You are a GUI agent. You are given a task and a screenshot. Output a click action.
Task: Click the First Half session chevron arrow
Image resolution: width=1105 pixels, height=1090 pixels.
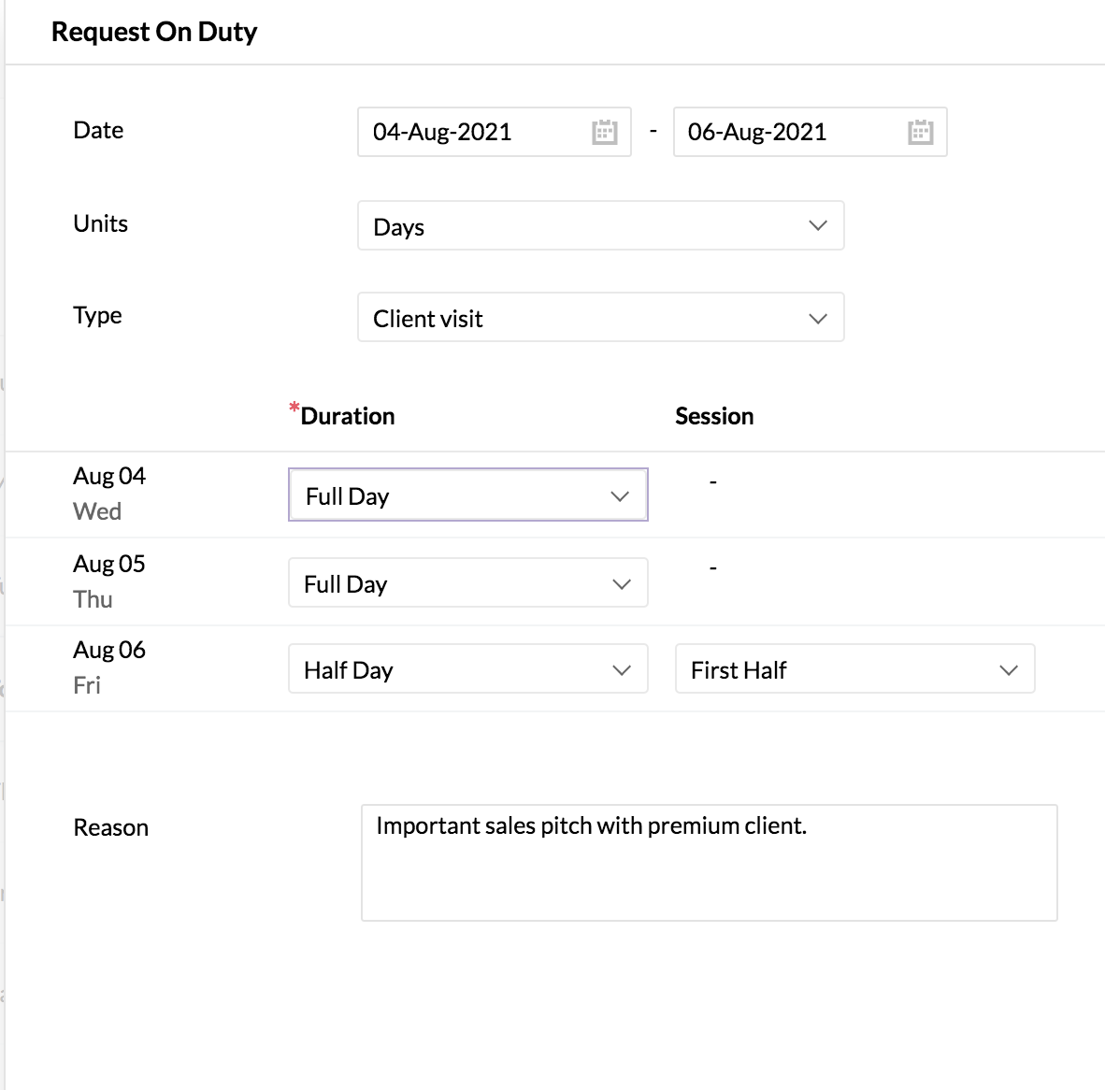pyautogui.click(x=1009, y=669)
